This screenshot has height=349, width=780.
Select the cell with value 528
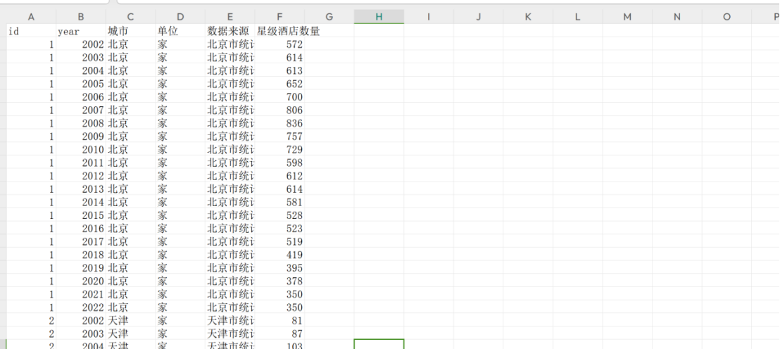point(279,215)
